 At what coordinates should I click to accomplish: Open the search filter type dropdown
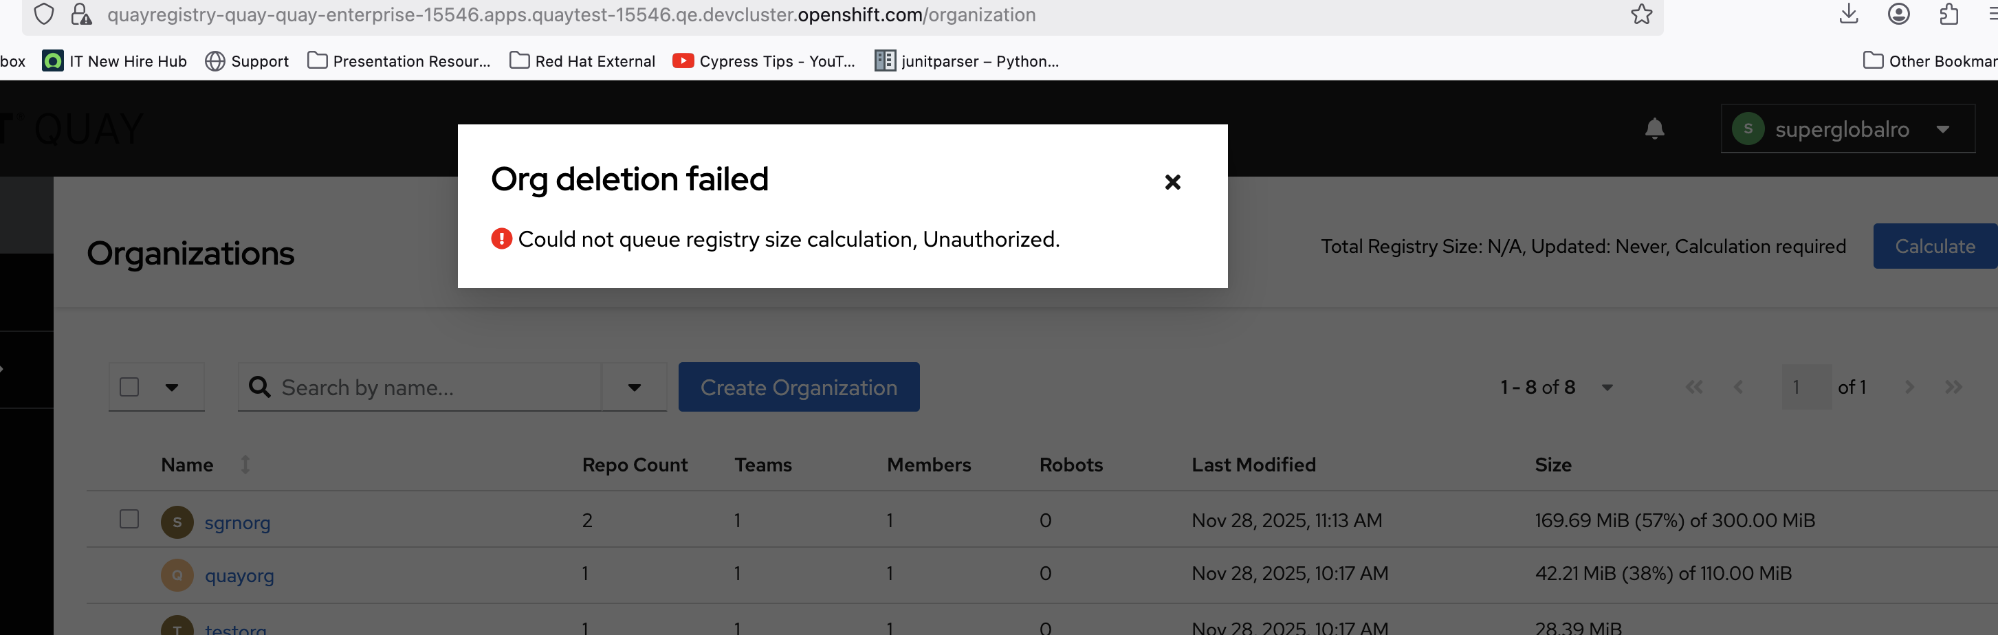pyautogui.click(x=634, y=387)
